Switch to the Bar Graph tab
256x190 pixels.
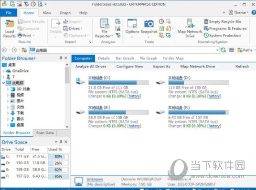pyautogui.click(x=125, y=58)
